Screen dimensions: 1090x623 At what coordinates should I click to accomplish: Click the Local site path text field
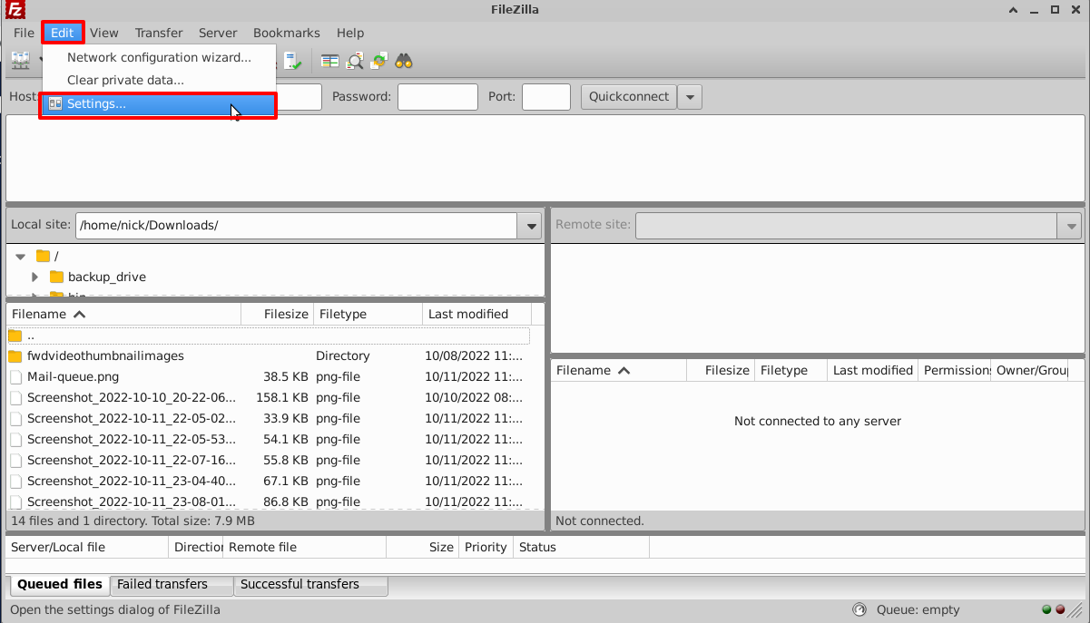pyautogui.click(x=296, y=226)
